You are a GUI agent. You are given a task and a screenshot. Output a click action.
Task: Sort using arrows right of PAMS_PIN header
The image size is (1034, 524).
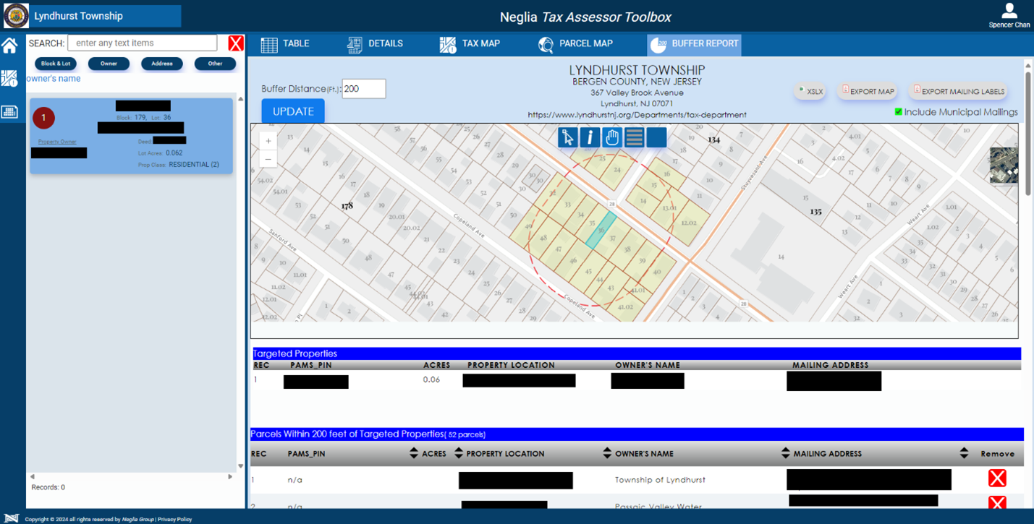[414, 453]
